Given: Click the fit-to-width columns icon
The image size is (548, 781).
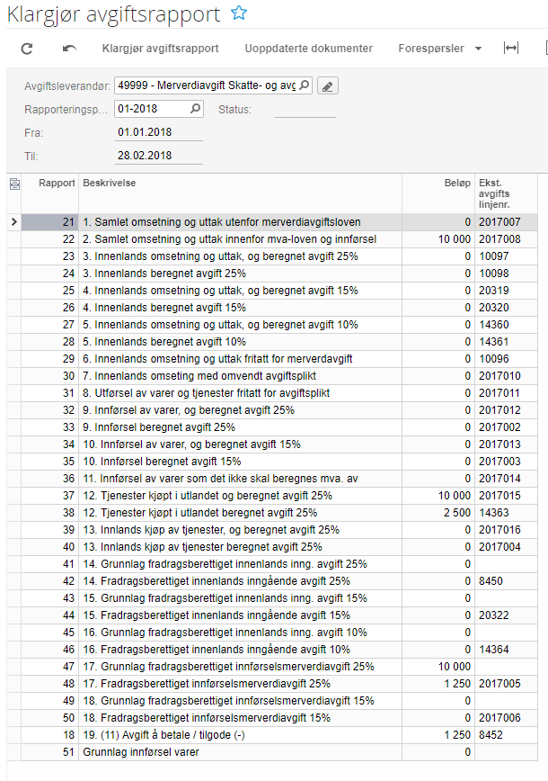Looking at the screenshot, I should click(x=511, y=48).
